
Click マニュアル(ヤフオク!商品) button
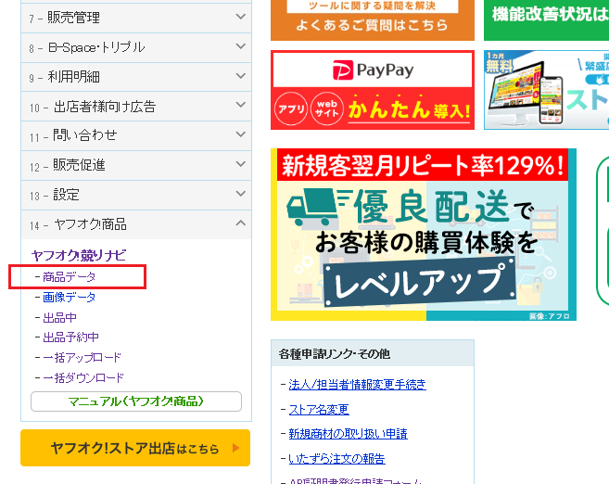(136, 401)
